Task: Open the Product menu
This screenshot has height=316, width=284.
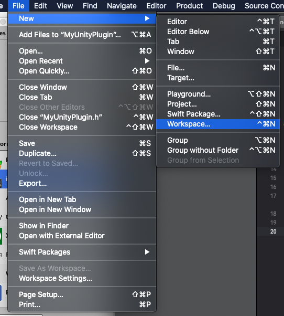Action: click(x=190, y=6)
